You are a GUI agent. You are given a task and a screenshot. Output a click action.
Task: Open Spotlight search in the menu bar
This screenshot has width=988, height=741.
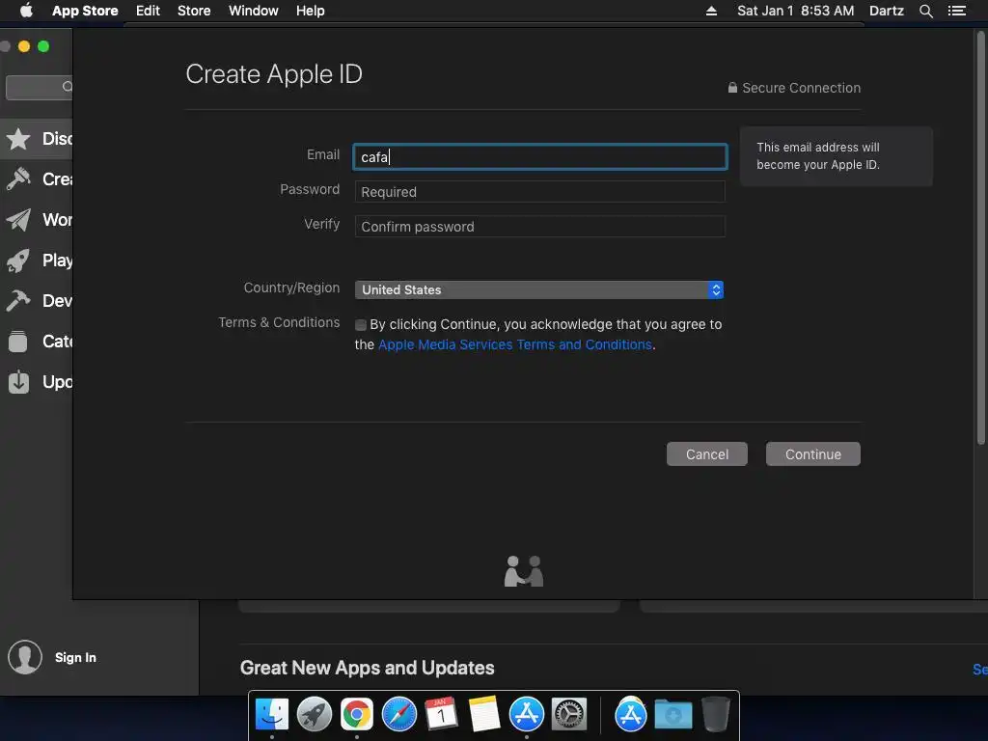[925, 11]
